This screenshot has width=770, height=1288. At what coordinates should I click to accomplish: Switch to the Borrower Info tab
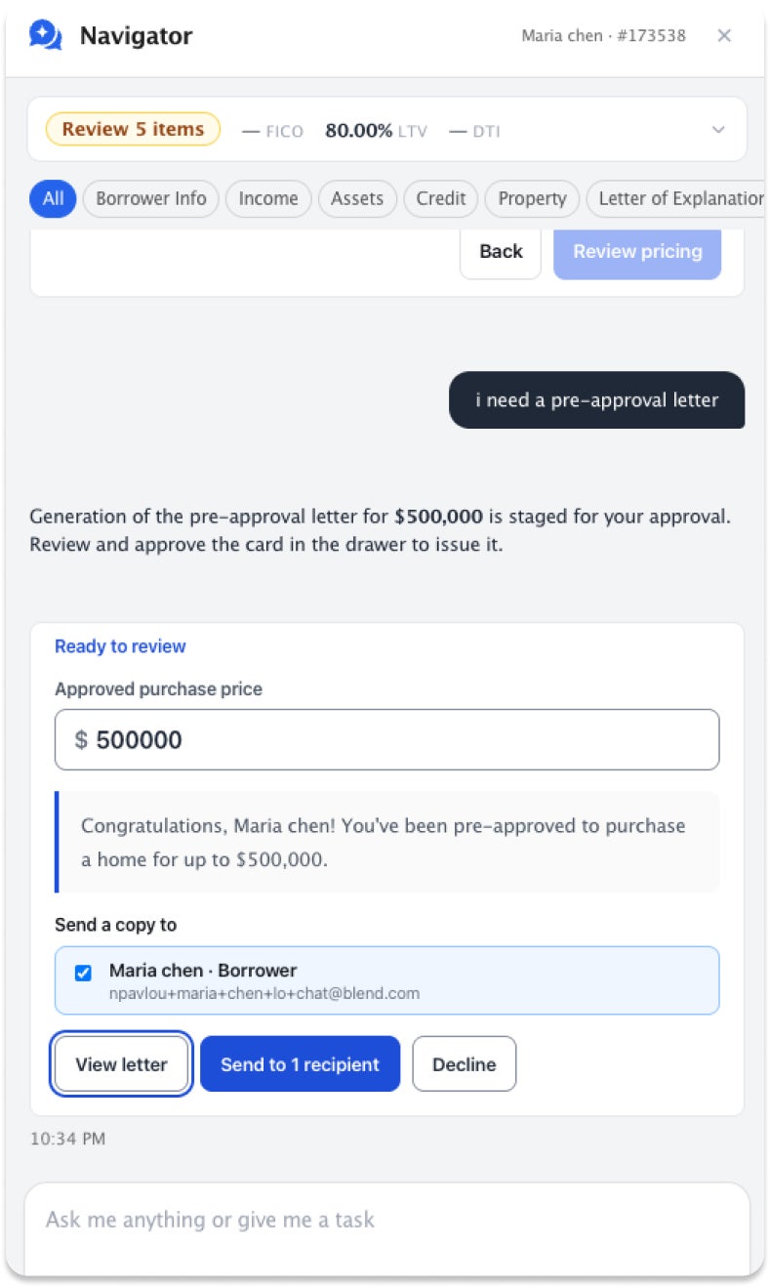tap(151, 198)
